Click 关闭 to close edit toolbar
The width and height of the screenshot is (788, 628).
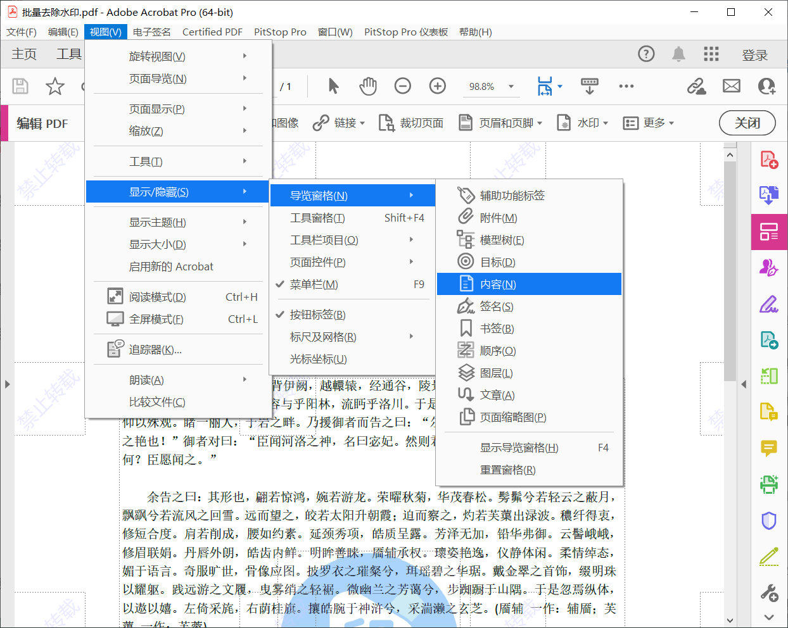tap(747, 123)
